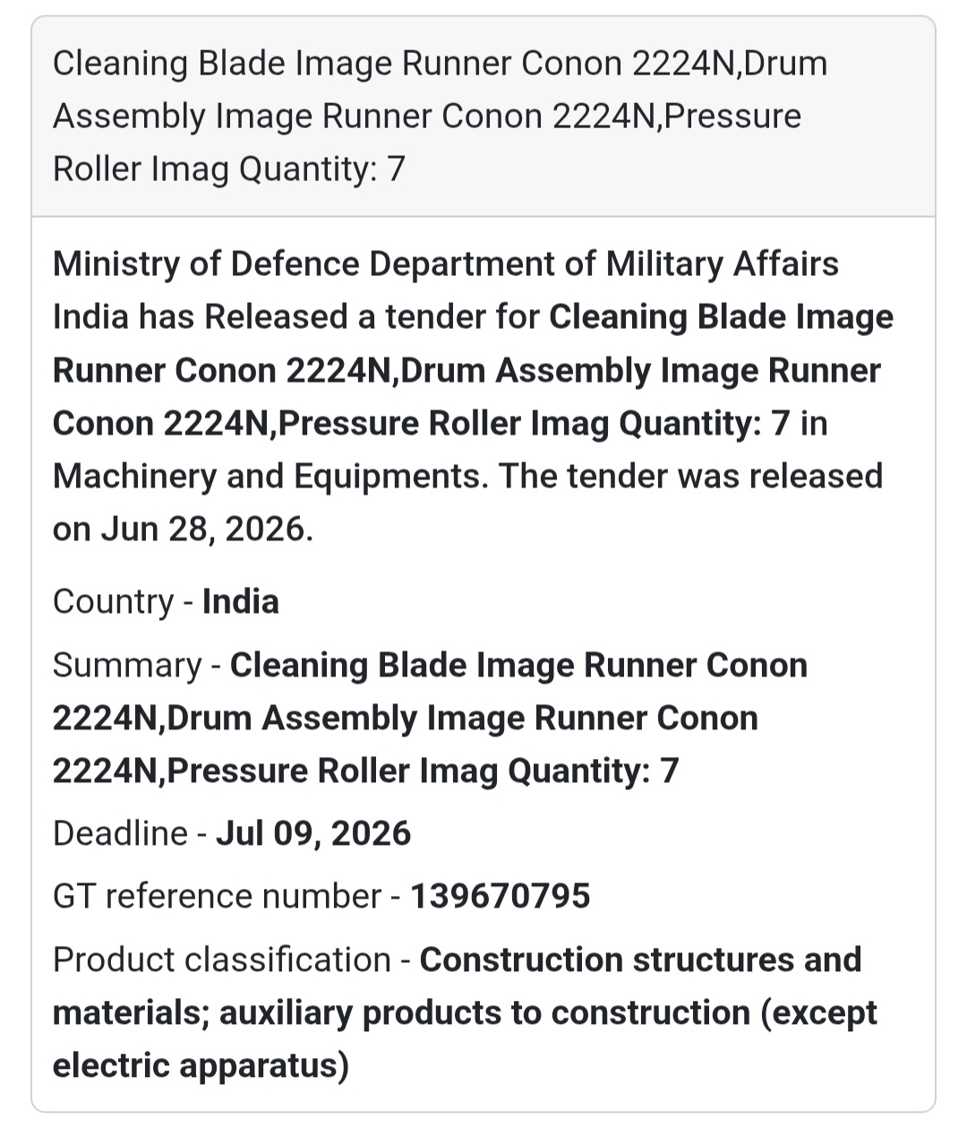Click the gray card header title text
The height and width of the screenshot is (1129, 967).
pos(440,116)
